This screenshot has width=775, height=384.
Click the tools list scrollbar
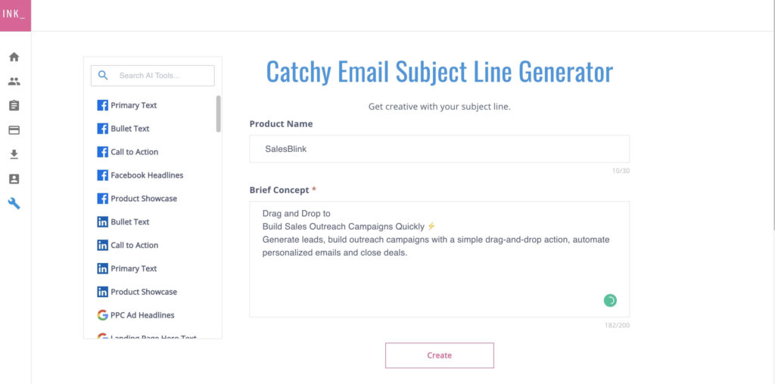point(219,113)
